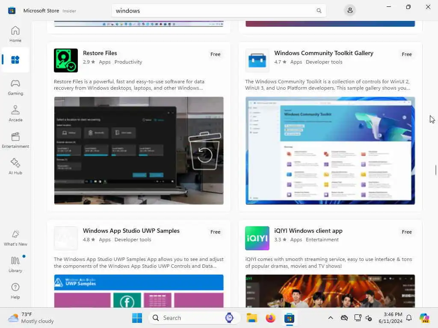
Task: Launch Firefox from the taskbar
Action: point(270,318)
